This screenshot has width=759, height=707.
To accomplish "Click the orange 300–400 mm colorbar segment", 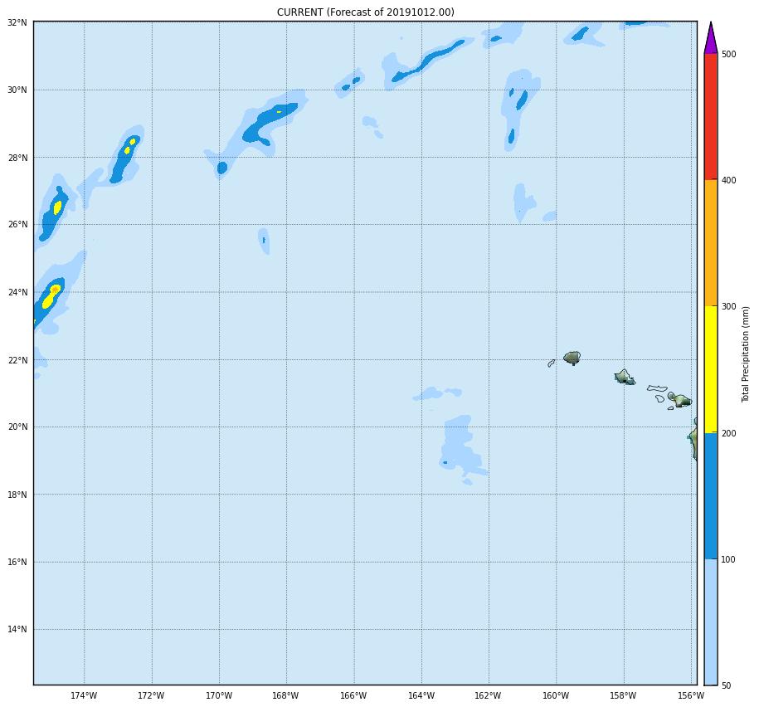I will tap(710, 243).
